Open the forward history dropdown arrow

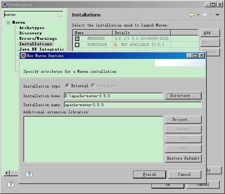[211, 15]
